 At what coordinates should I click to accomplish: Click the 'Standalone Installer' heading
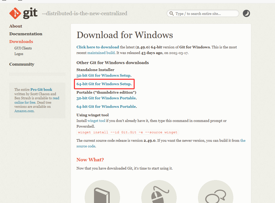point(96,70)
